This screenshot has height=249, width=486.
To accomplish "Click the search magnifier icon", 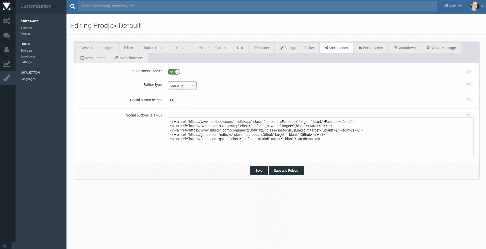I will point(73,6).
